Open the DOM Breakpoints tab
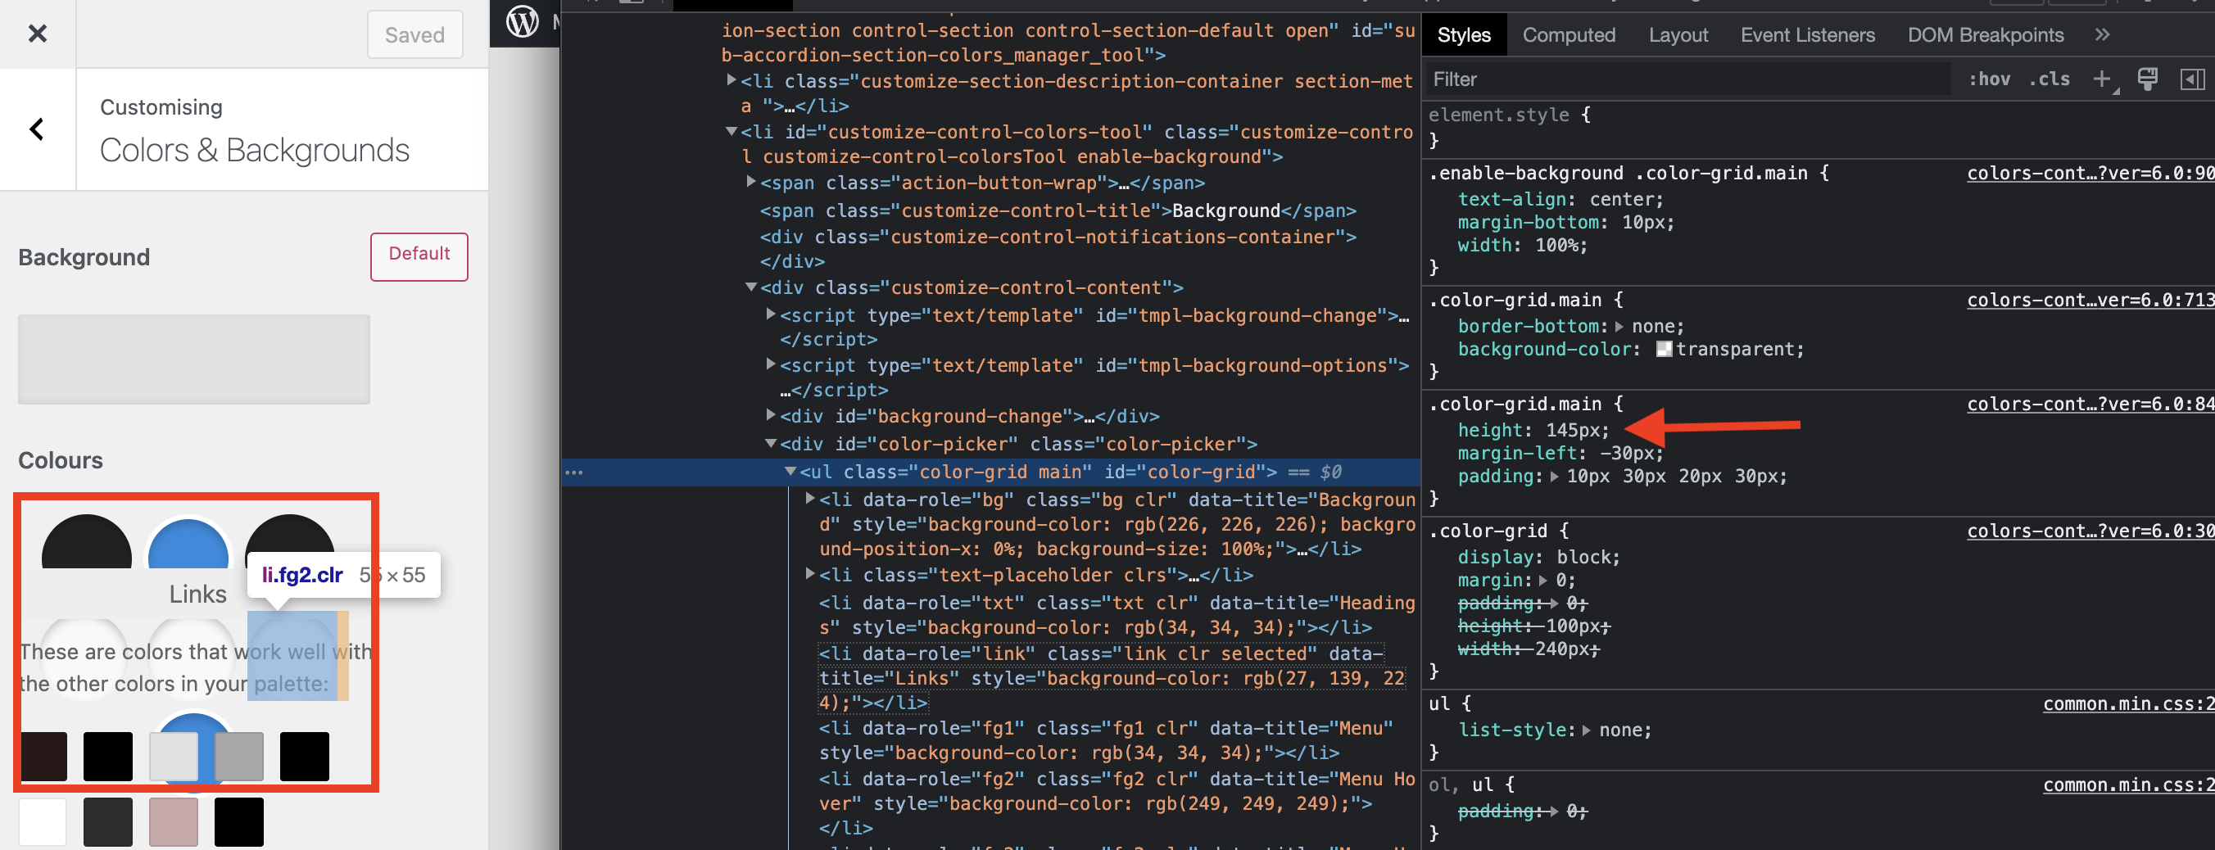The image size is (2215, 850). (x=1985, y=34)
